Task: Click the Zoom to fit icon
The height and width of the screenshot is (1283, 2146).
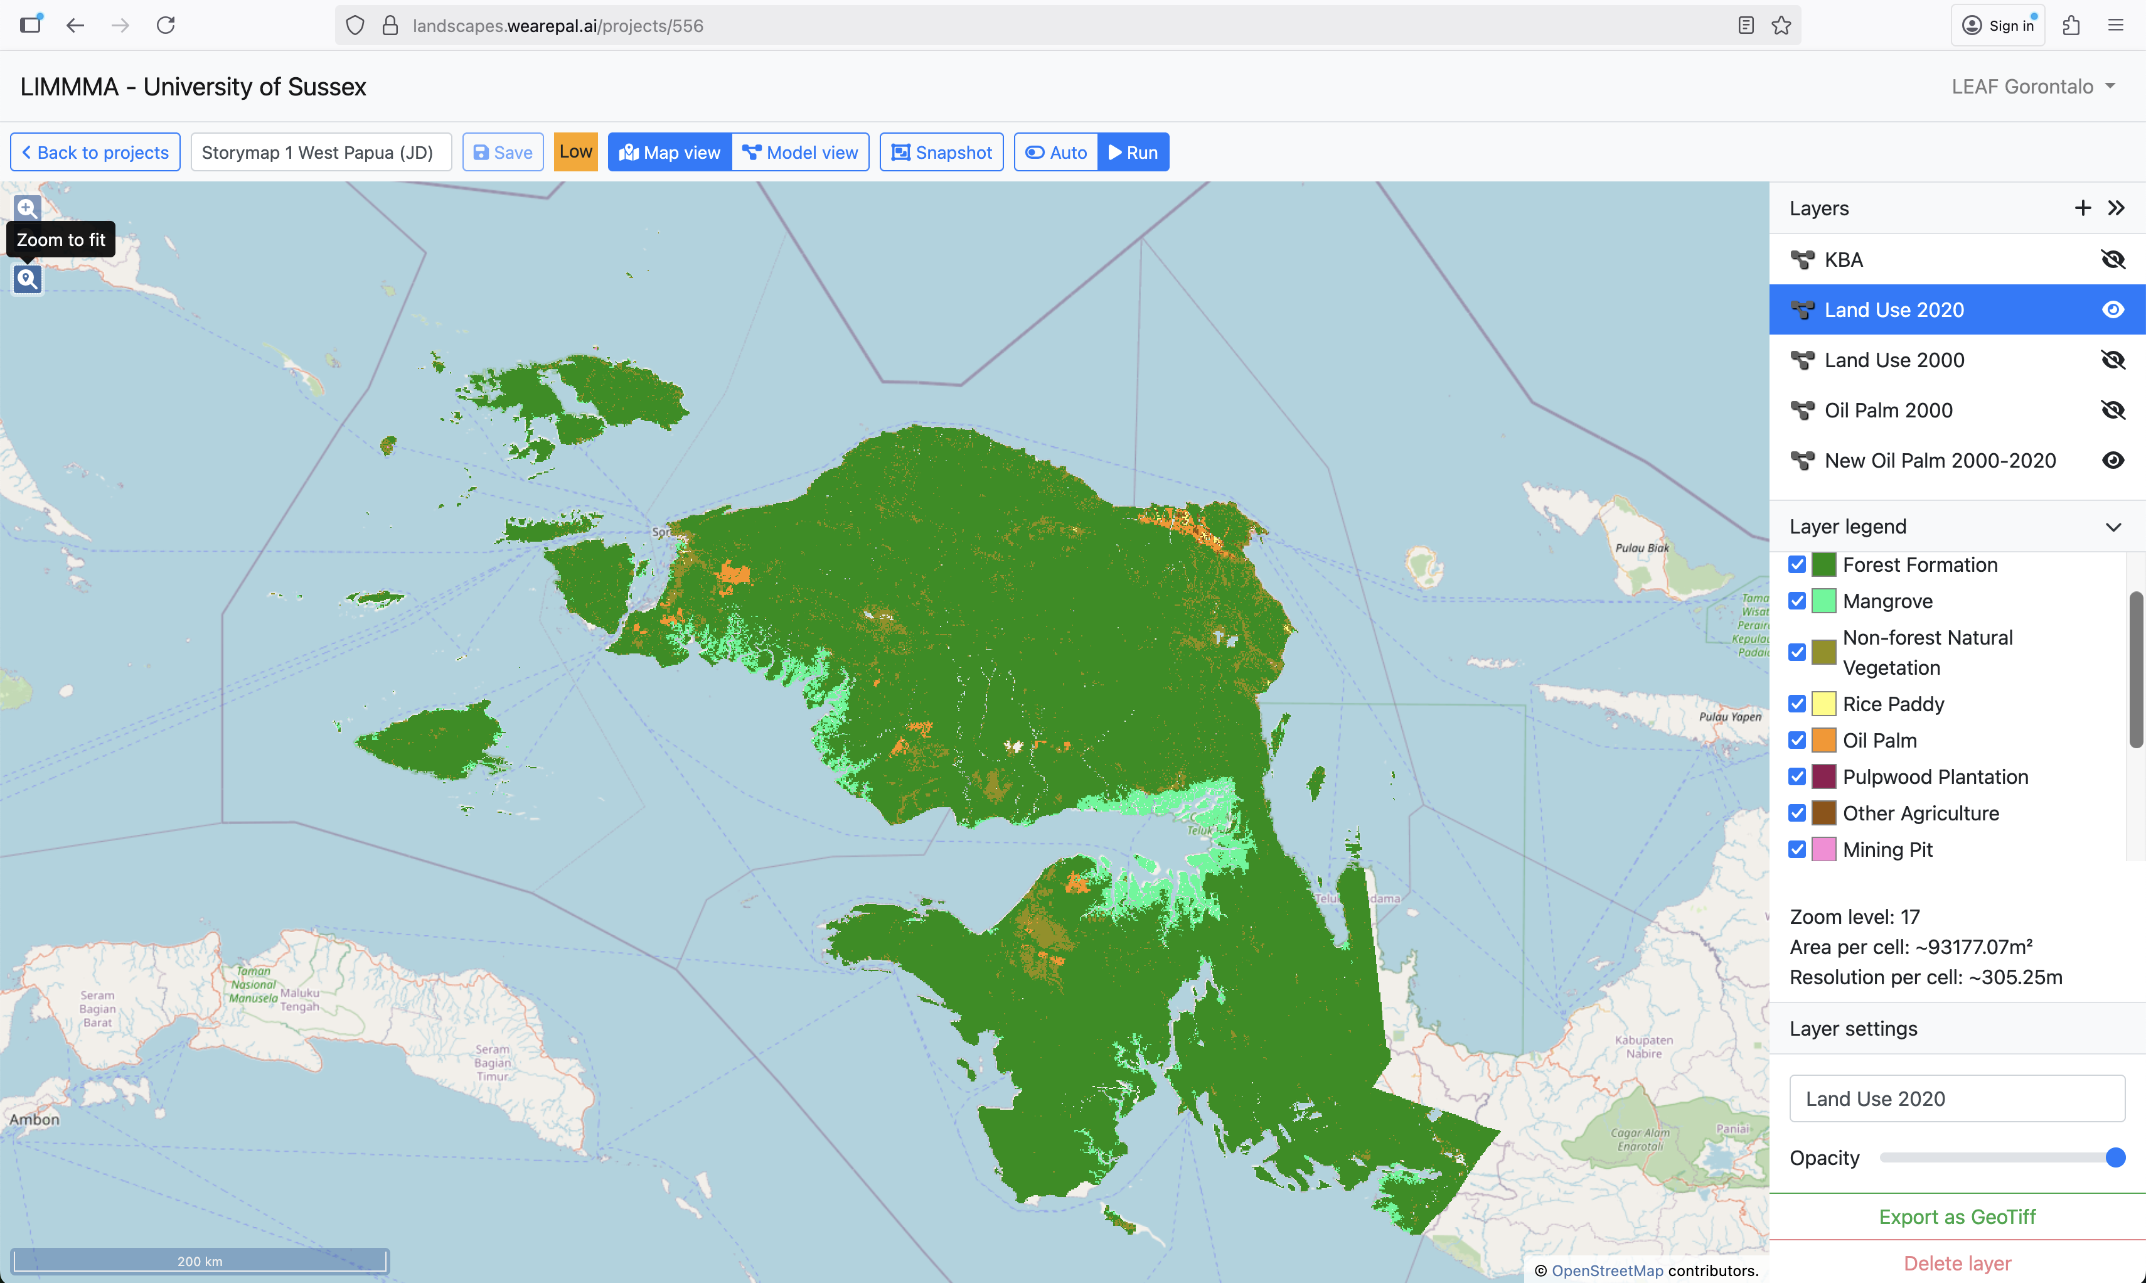Action: tap(27, 279)
